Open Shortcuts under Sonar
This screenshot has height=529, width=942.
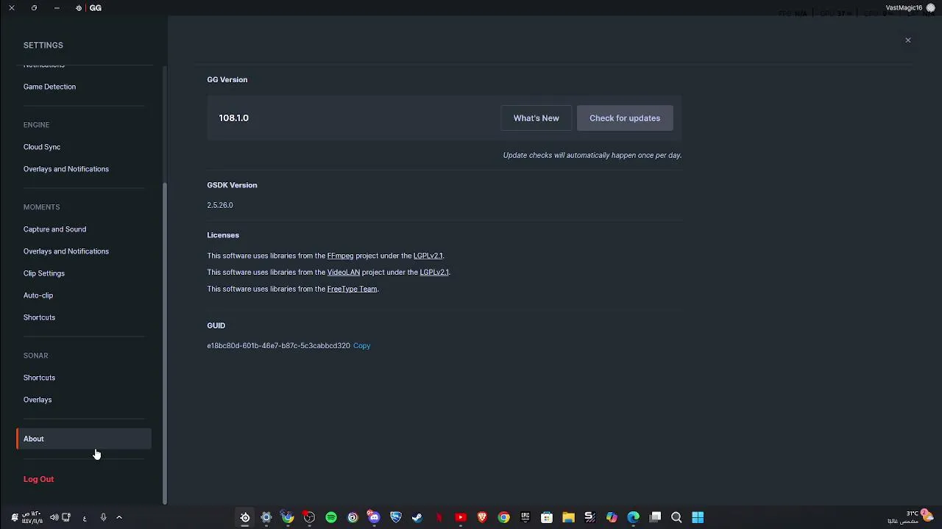click(x=39, y=378)
